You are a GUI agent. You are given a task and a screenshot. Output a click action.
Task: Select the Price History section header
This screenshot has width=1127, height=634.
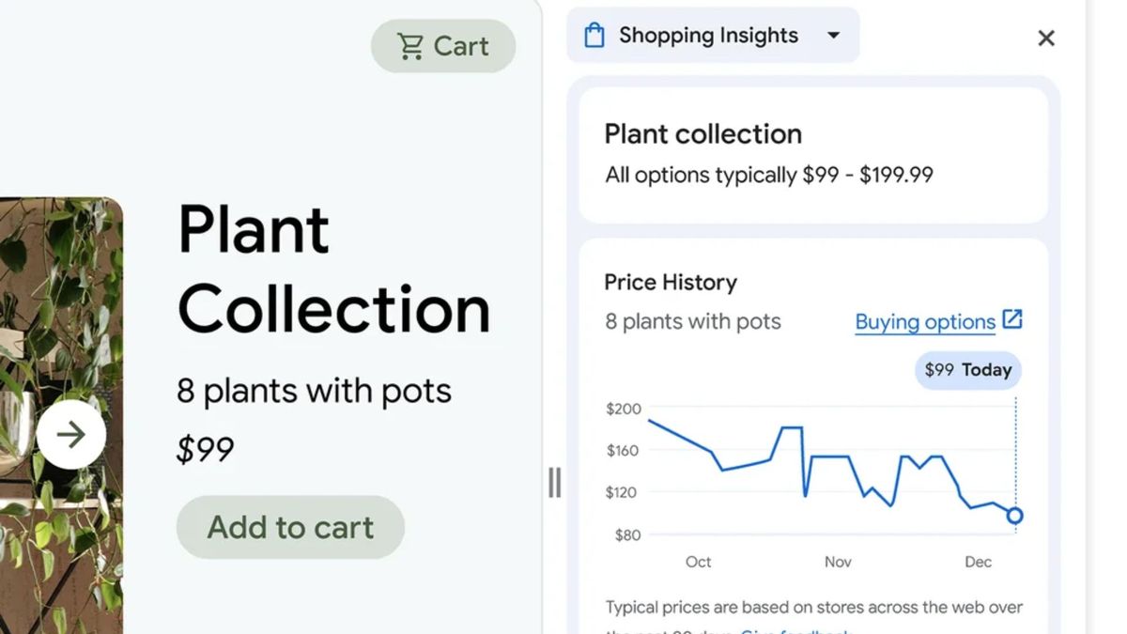[x=671, y=282]
